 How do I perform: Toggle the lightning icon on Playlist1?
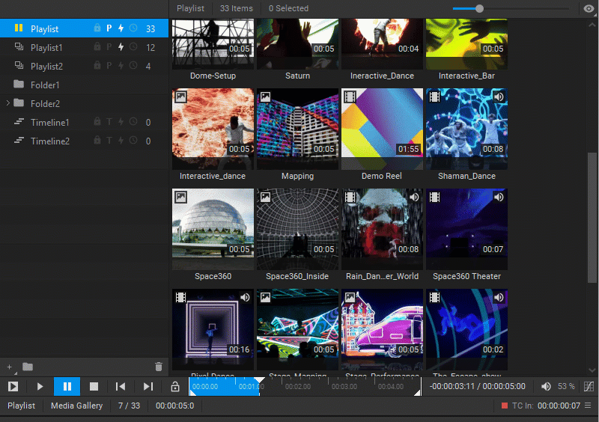pos(121,47)
